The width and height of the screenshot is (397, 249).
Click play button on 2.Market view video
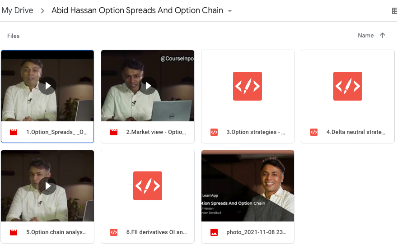tap(148, 86)
